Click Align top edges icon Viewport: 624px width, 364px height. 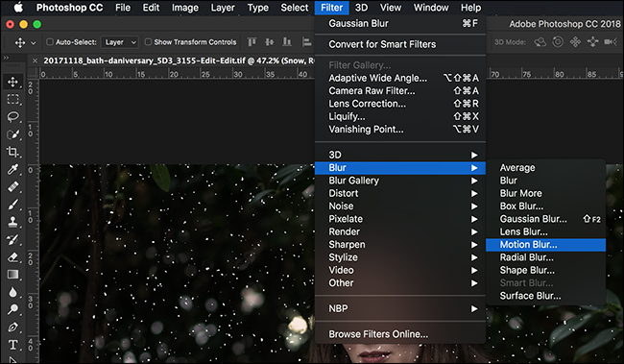pyautogui.click(x=252, y=42)
